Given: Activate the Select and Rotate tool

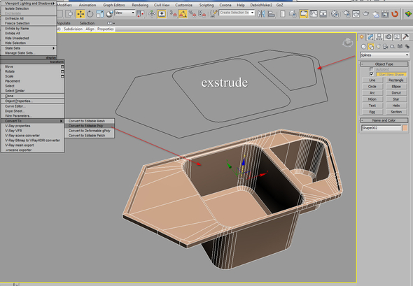Looking at the screenshot, I should point(90,14).
